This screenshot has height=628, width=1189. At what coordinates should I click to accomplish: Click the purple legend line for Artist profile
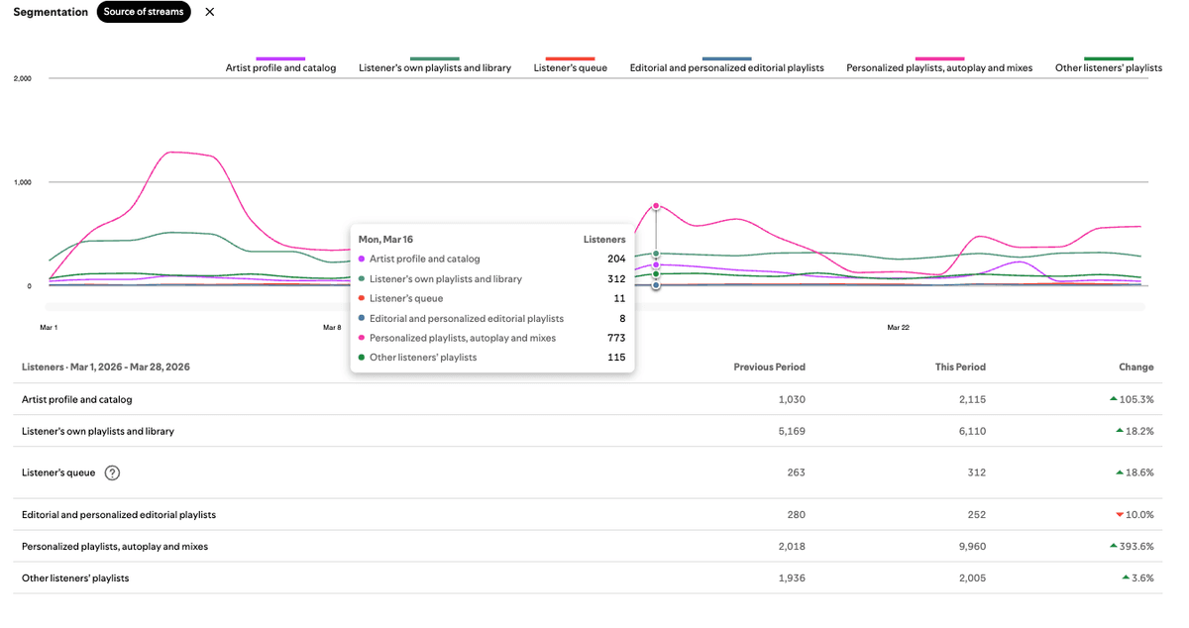(280, 58)
